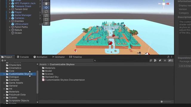Select the Cinematics folder

[x=15, y=68]
